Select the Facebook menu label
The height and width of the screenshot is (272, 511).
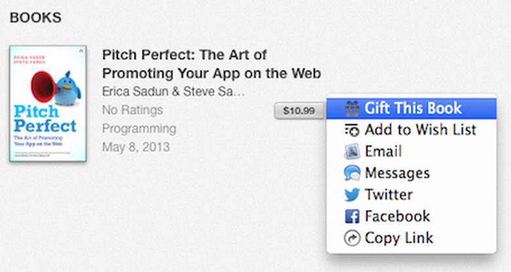(397, 216)
